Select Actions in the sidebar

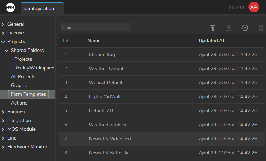coord(19,103)
